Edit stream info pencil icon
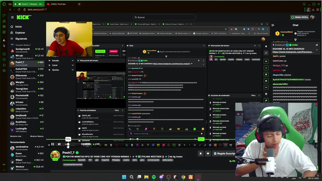Image resolution: width=322 pixels, height=181 pixels. pos(255,46)
